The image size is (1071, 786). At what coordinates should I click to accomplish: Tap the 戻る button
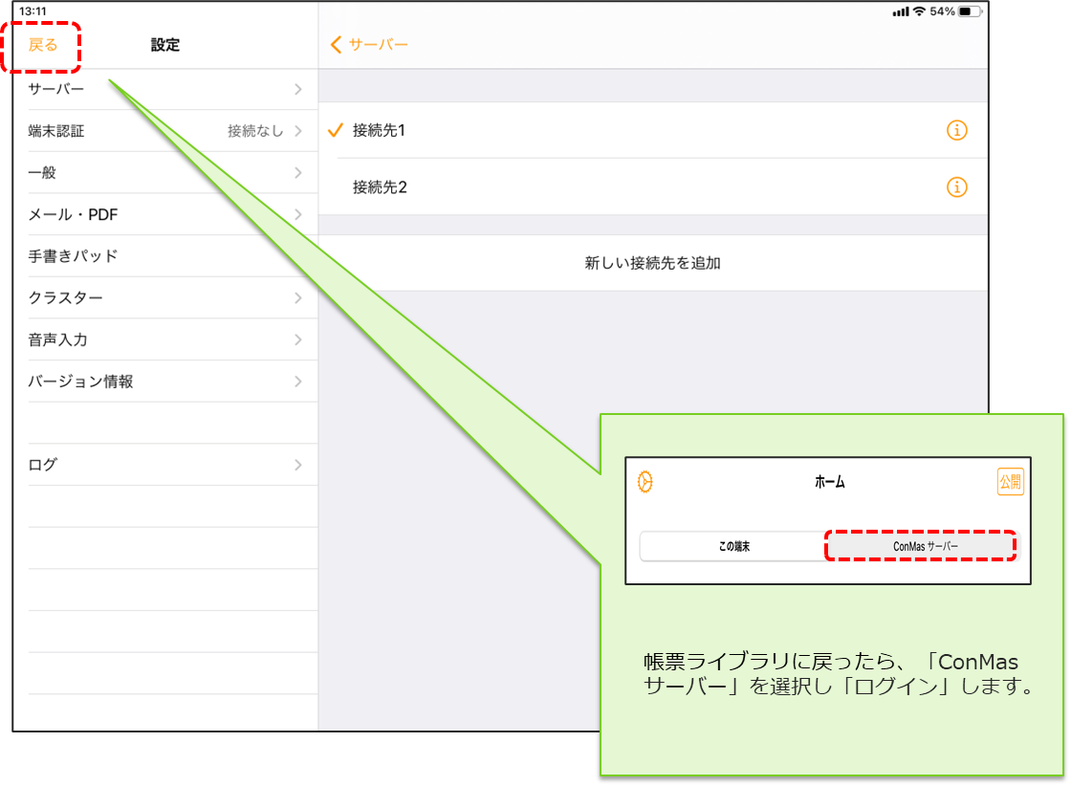point(43,45)
